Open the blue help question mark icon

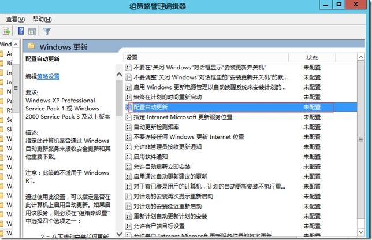tap(21, 31)
